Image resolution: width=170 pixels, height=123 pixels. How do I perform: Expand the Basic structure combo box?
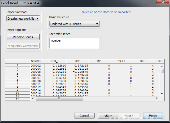coord(74,24)
